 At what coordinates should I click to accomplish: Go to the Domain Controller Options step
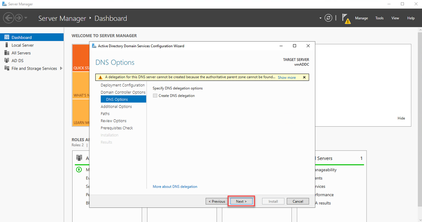123,92
